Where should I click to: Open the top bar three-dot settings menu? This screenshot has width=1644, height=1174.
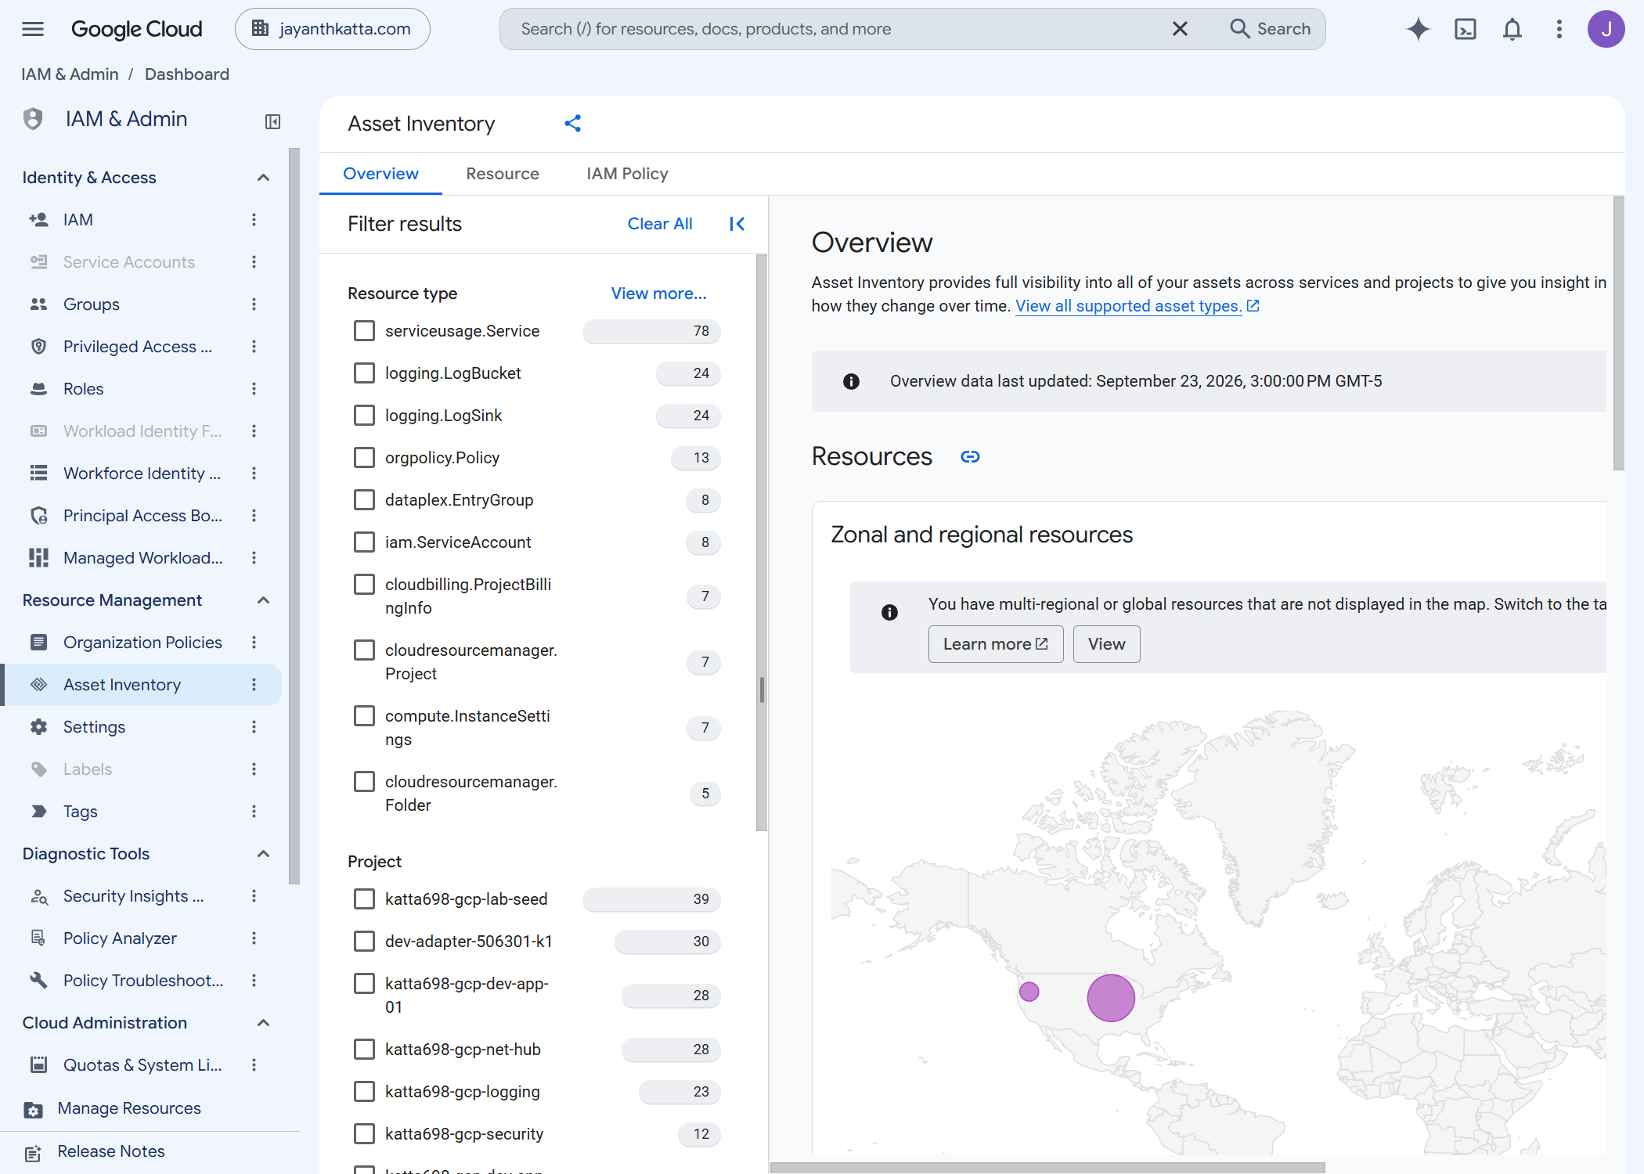[x=1559, y=29]
